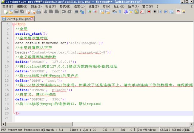Viewport: 194px width, 133px height.
Task: Click the define('DBPORT', '3306') line
Action: pyautogui.click(x=41, y=99)
